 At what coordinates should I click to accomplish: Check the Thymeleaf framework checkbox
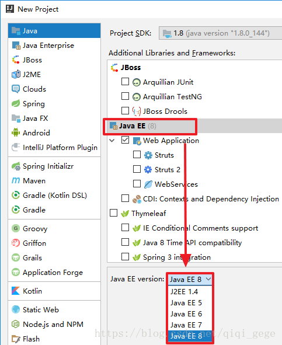[x=114, y=212]
